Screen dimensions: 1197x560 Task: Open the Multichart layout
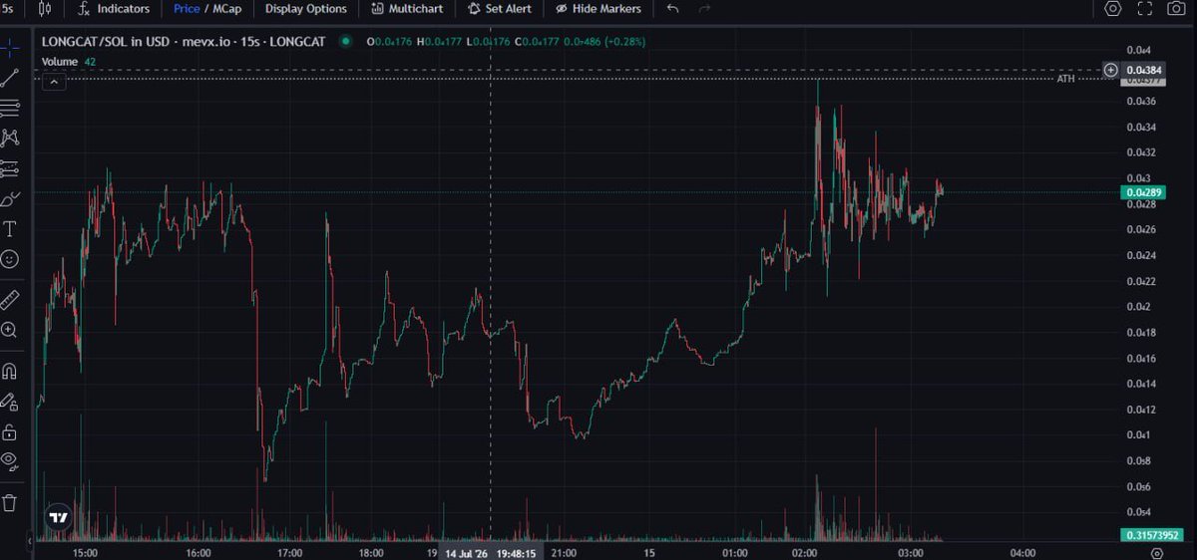coord(406,9)
